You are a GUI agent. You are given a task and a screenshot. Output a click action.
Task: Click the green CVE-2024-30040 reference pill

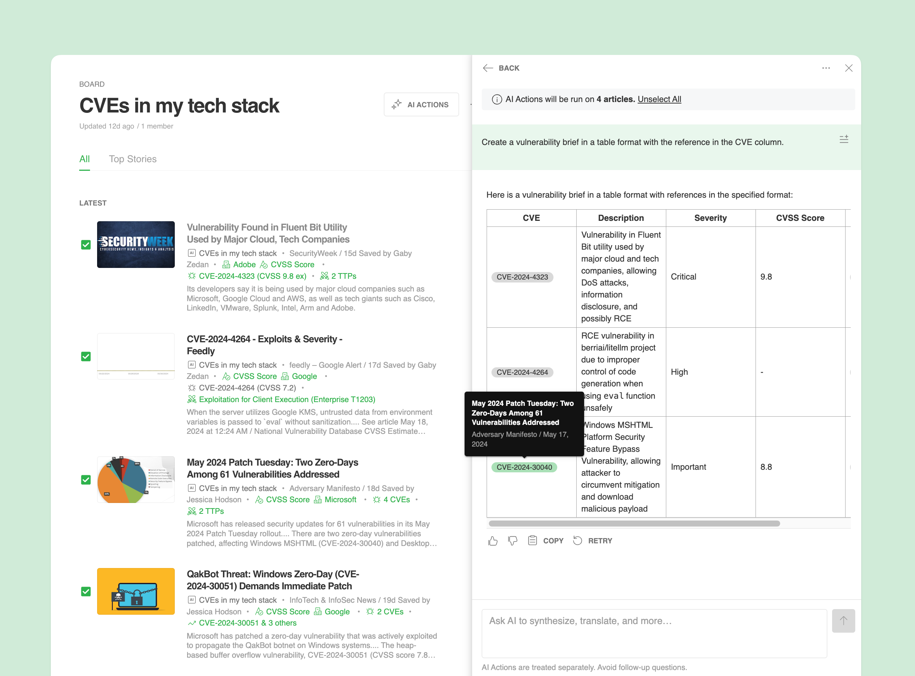tap(524, 467)
